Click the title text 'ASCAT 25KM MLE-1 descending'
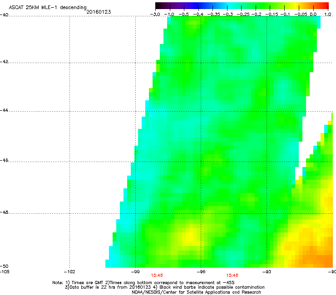Image resolution: width=336 pixels, height=295 pixels. point(48,8)
